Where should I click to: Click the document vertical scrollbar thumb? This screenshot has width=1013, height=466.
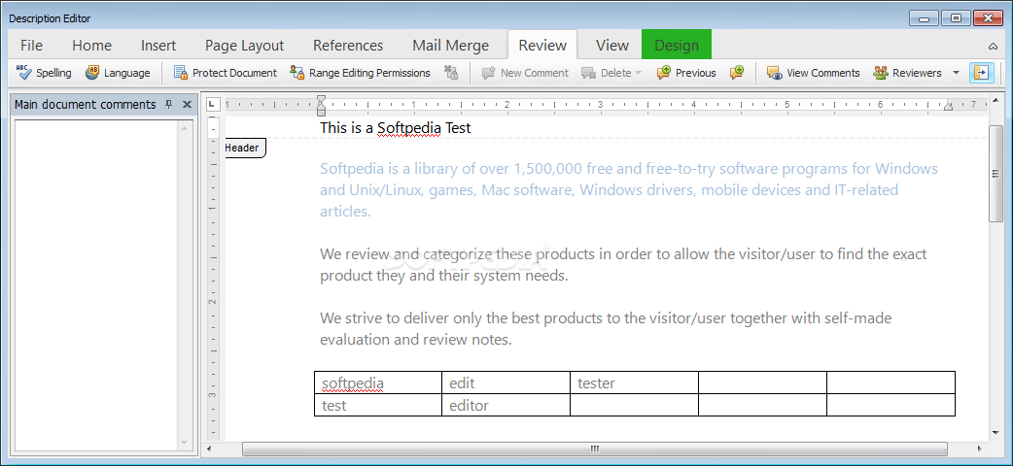tap(996, 173)
